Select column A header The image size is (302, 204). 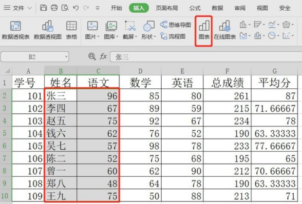pyautogui.click(x=28, y=71)
